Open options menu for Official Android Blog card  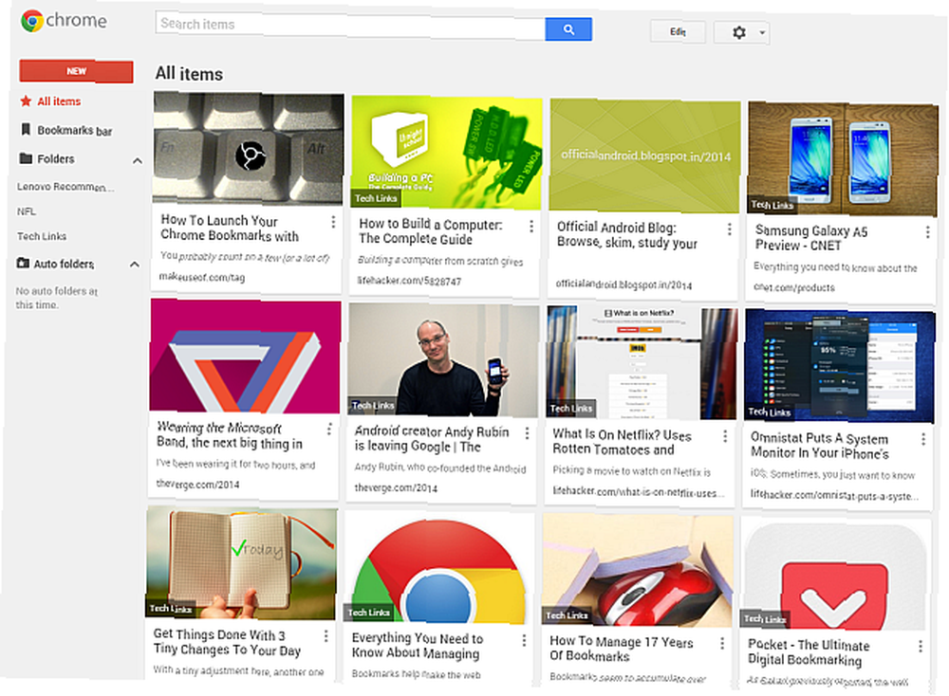729,229
